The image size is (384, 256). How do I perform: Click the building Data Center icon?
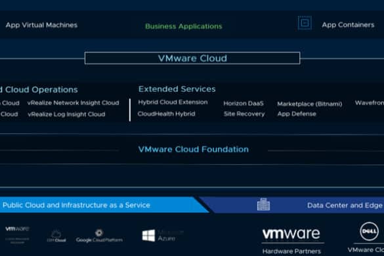(263, 204)
